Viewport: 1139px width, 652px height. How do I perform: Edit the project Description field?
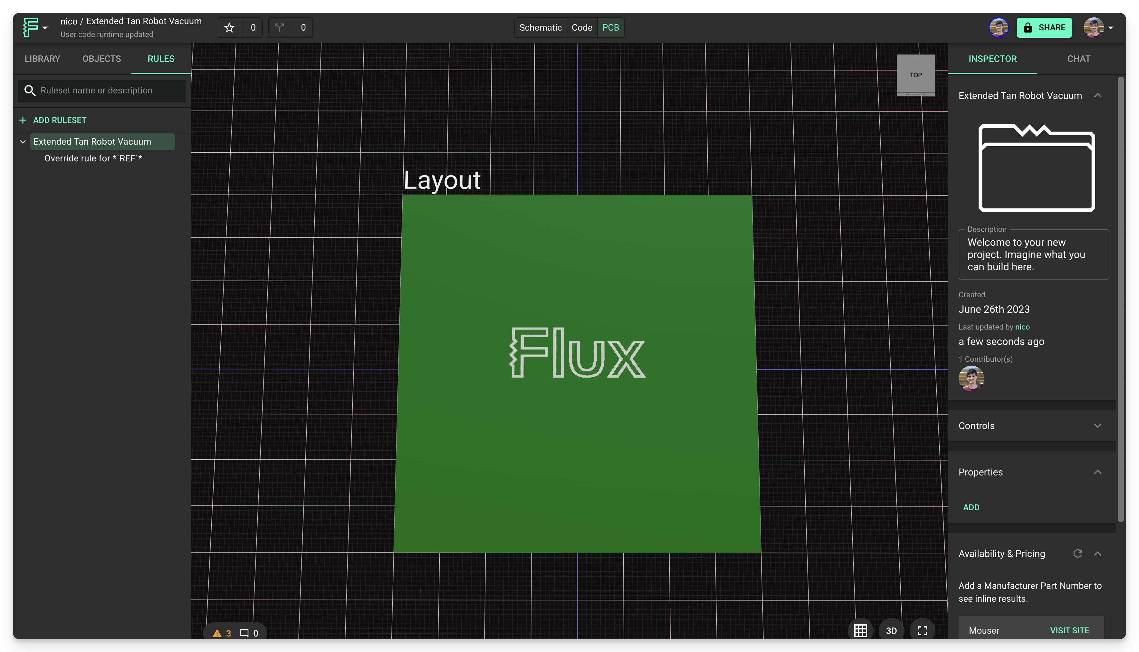click(x=1033, y=254)
